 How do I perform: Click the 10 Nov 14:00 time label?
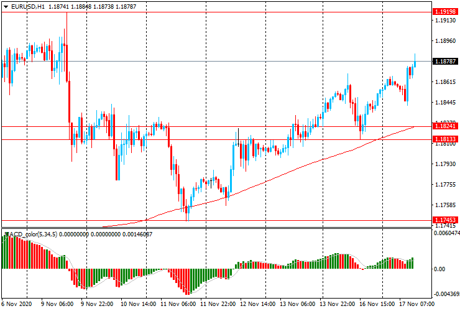(139, 304)
